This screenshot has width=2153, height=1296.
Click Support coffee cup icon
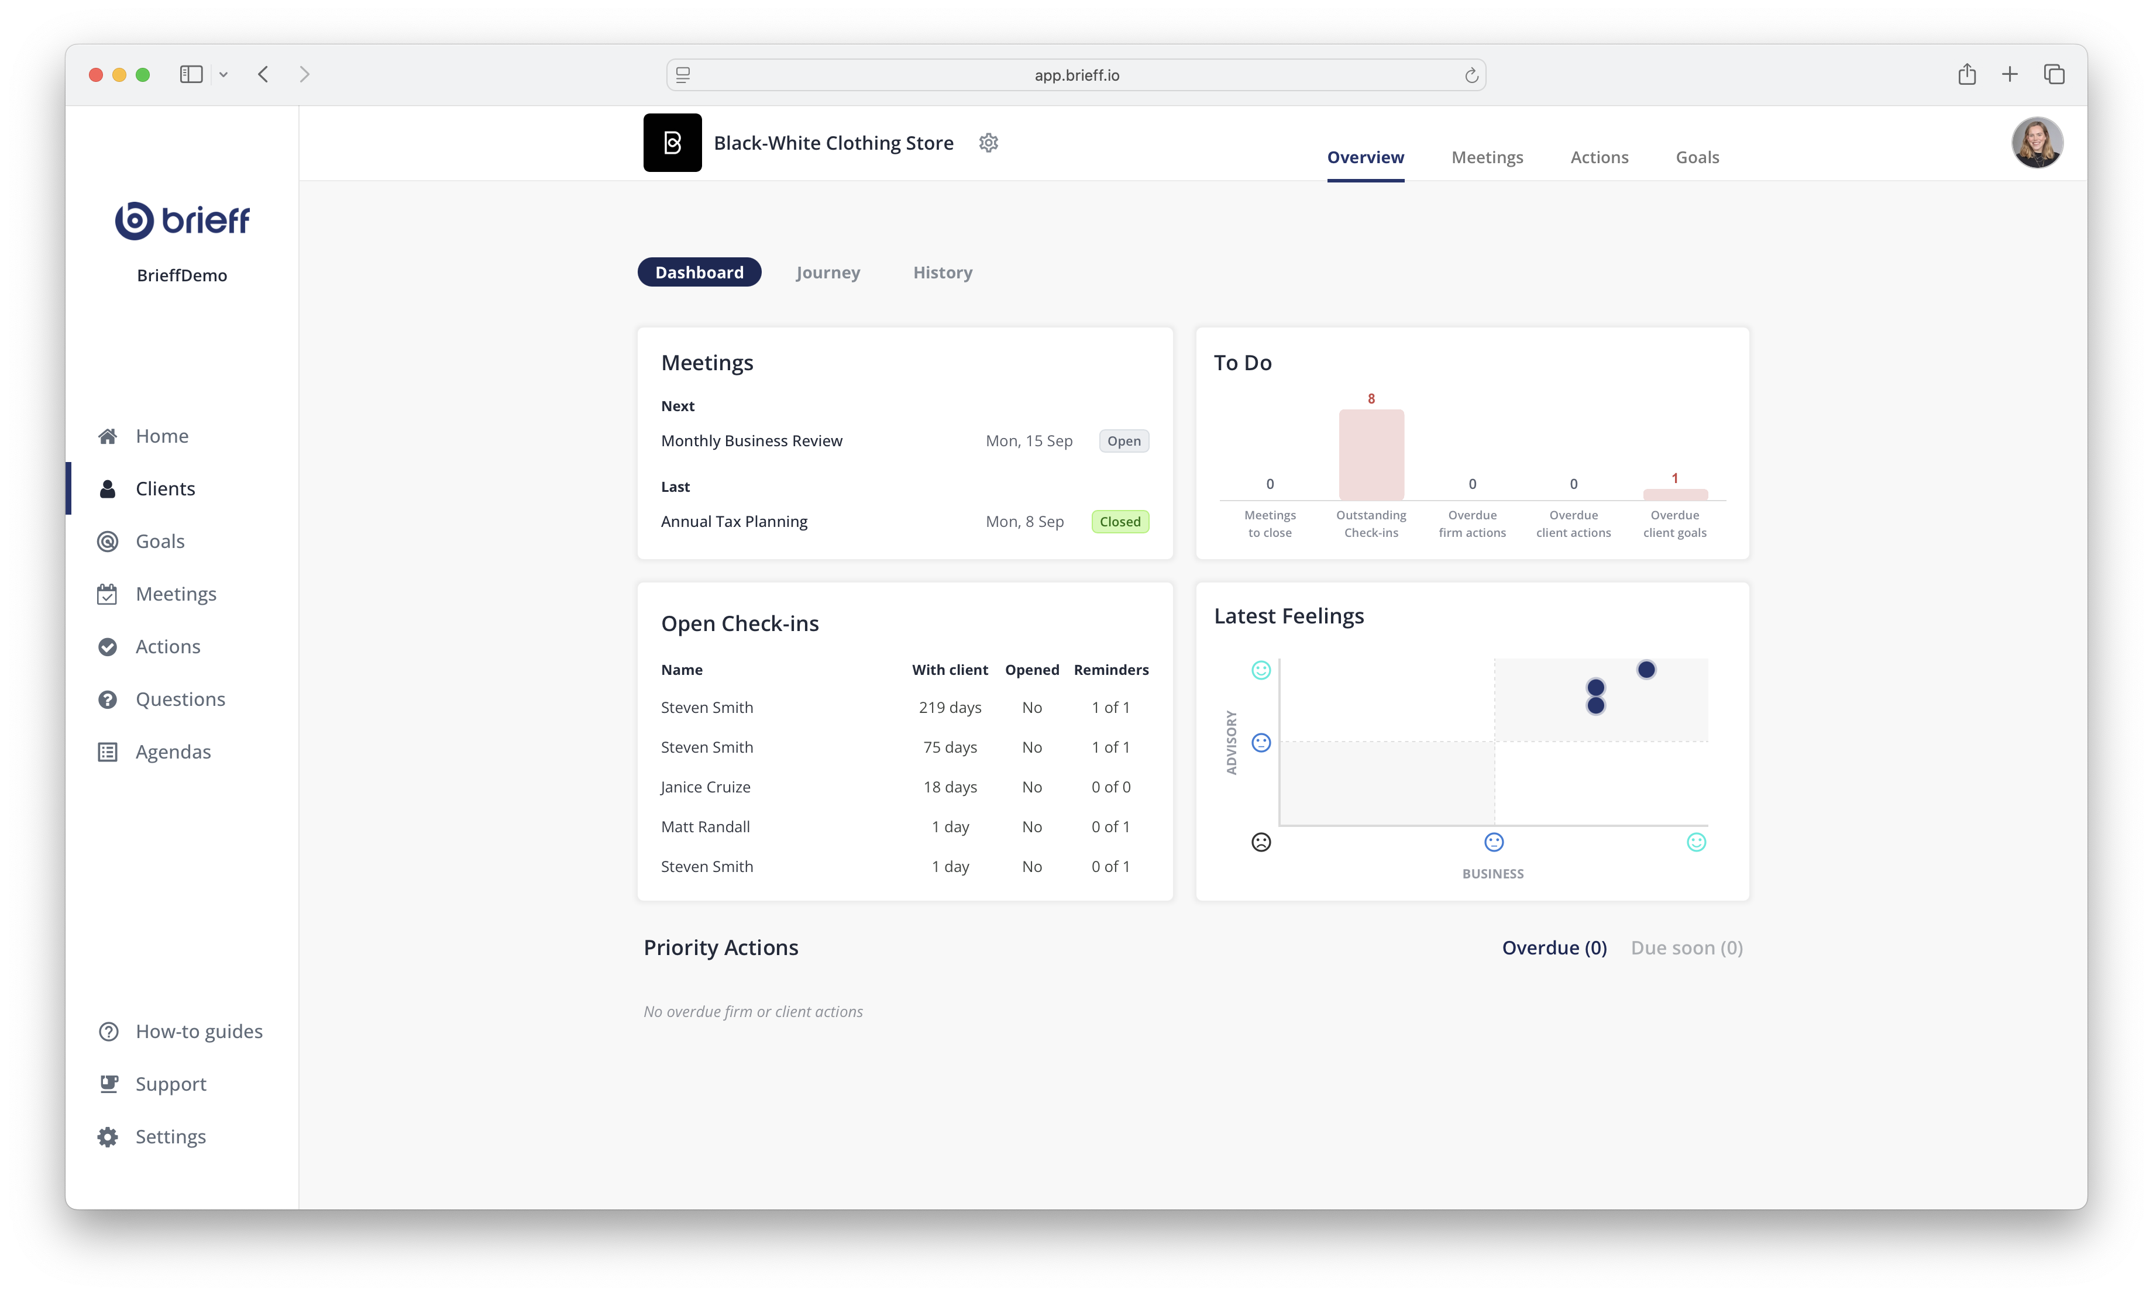click(108, 1084)
